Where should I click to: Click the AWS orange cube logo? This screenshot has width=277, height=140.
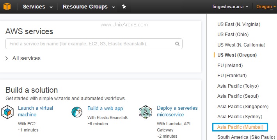click(7, 7)
